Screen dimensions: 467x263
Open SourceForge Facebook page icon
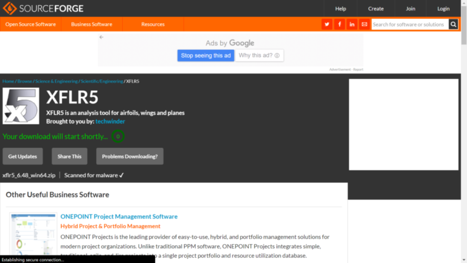339,24
